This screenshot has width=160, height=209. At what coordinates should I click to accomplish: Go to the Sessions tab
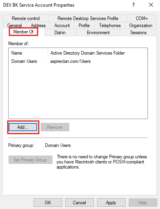coord(138,33)
